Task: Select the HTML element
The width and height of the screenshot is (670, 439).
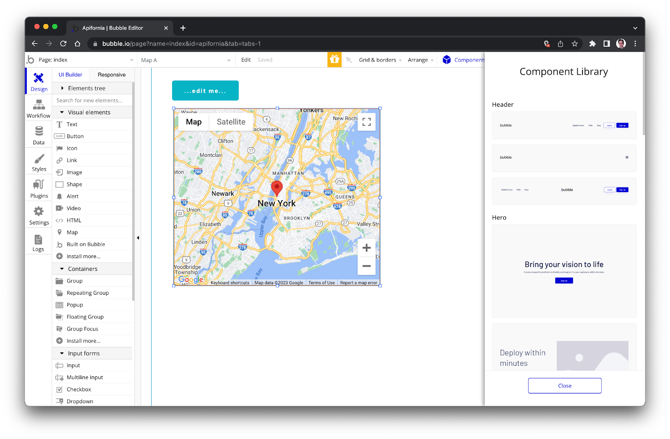Action: coord(93,221)
